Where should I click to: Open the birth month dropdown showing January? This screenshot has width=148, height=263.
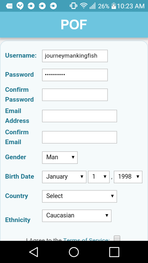pyautogui.click(x=64, y=177)
